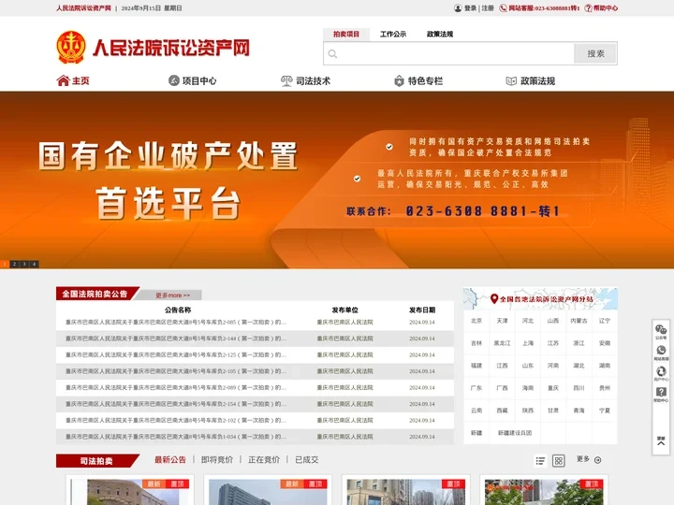This screenshot has width=674, height=505.
Task: Open the fourth auction item thumbnail
Action: [544, 492]
